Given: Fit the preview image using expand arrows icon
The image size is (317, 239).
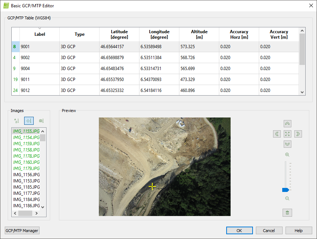Looking at the screenshot, I should pyautogui.click(x=287, y=134).
